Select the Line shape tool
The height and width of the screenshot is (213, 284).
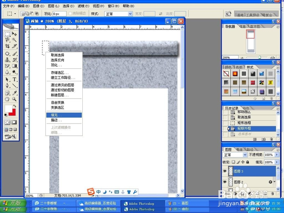pyautogui.click(x=14, y=85)
